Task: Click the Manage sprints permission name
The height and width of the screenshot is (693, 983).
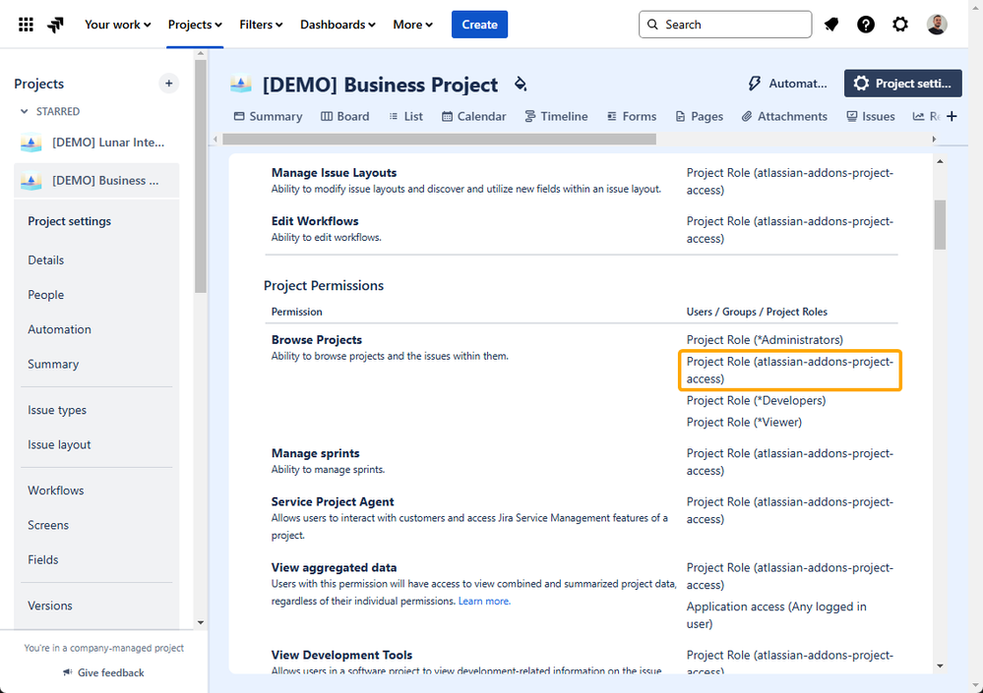Action: (x=315, y=453)
